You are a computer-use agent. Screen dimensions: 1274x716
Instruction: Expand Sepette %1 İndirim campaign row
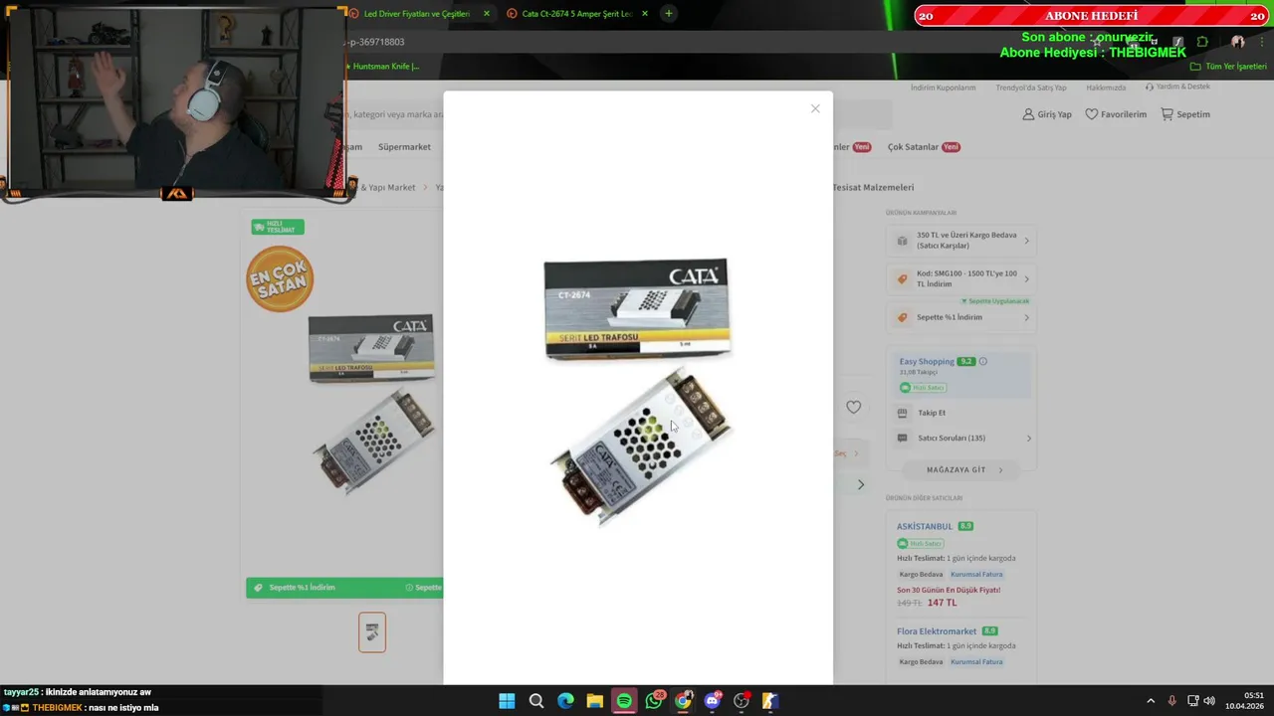[x=961, y=317]
